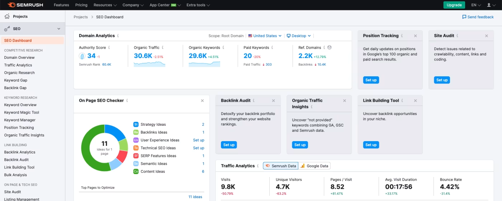Open the Company menu dropdown
Image resolution: width=502 pixels, height=201 pixels.
pos(133,5)
